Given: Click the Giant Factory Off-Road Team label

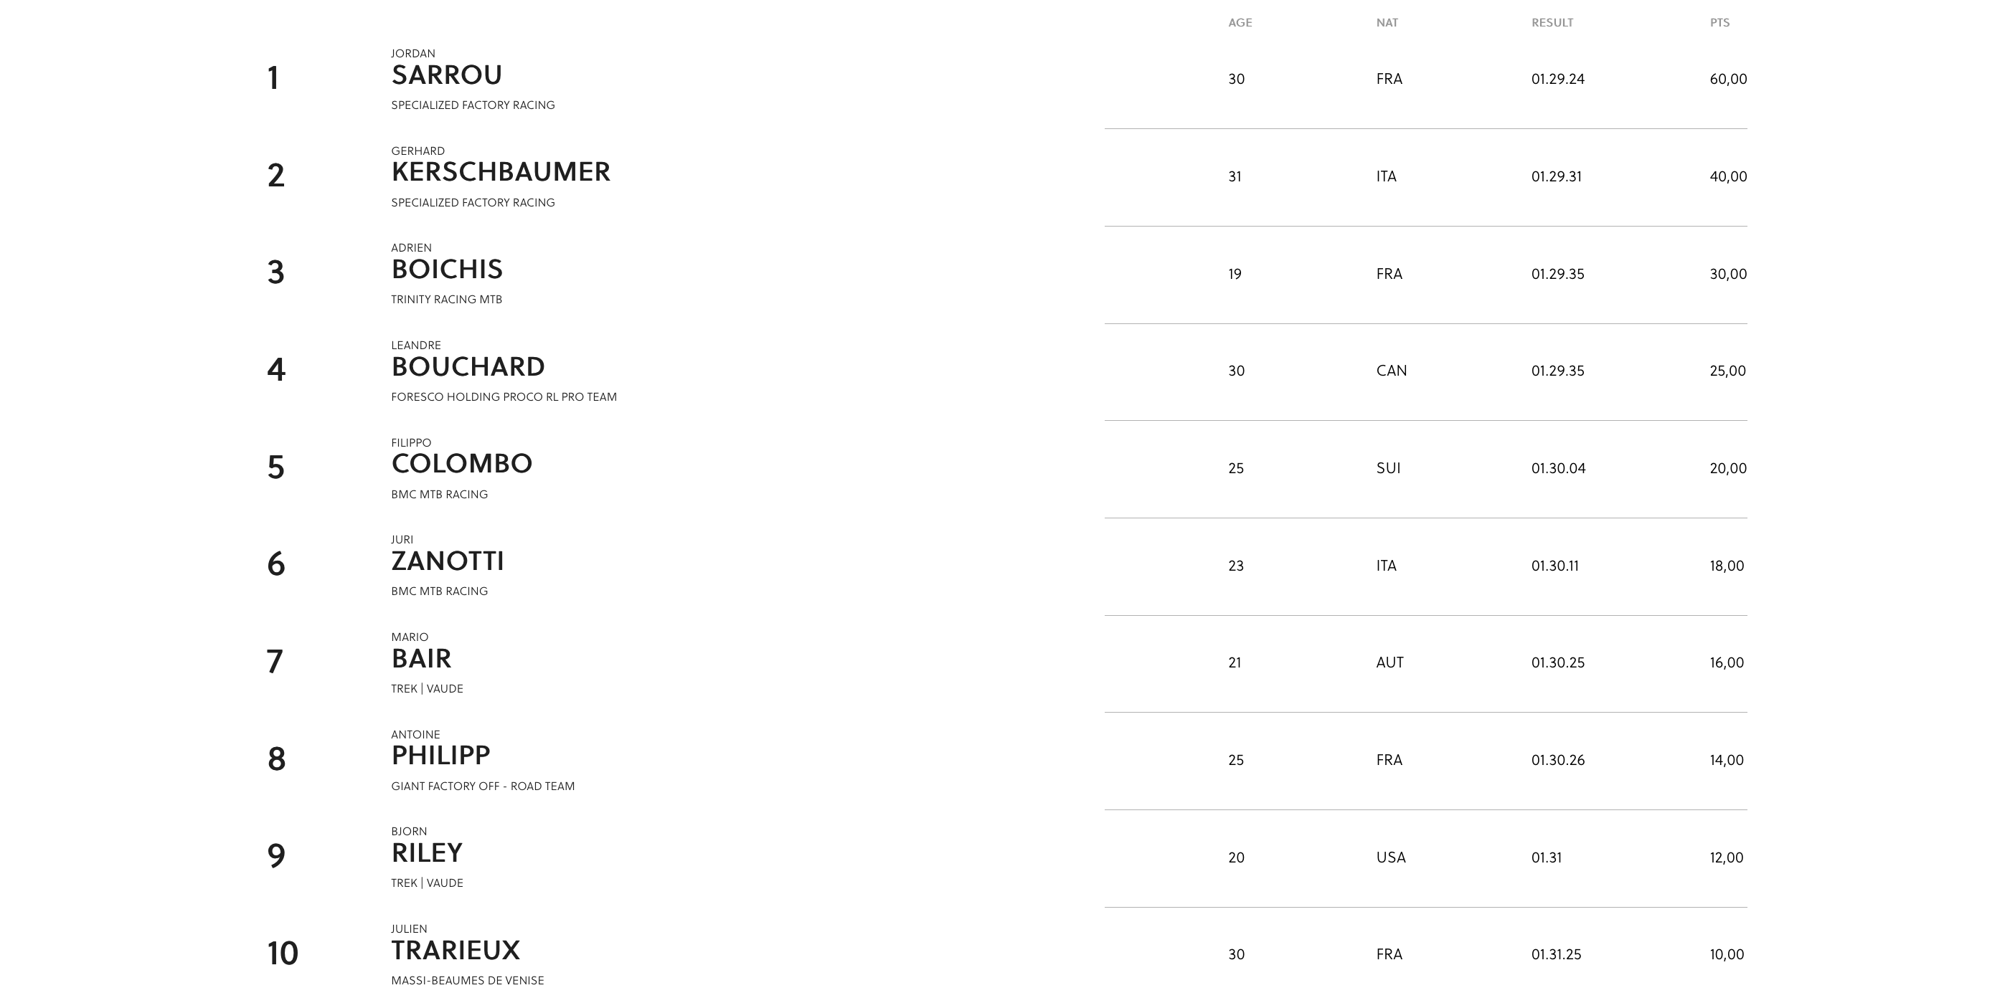Looking at the screenshot, I should [x=482, y=786].
